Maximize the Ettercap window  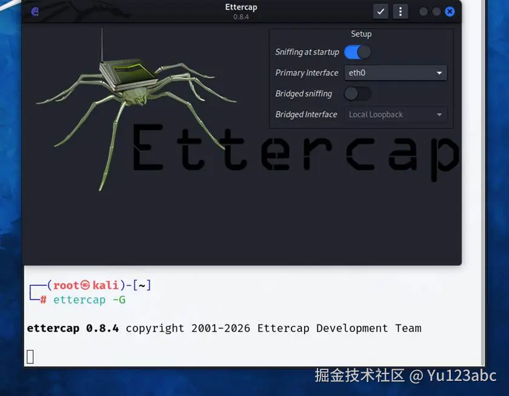pyautogui.click(x=437, y=12)
